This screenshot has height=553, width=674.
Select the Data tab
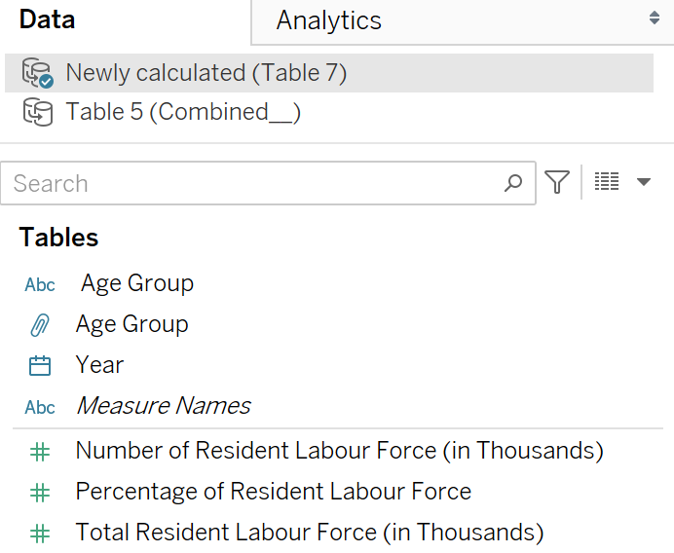(x=47, y=19)
